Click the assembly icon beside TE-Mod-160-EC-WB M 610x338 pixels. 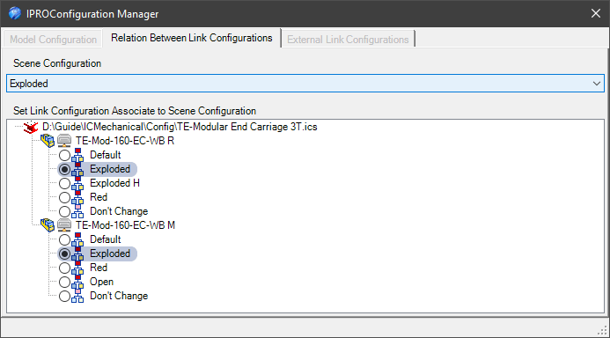point(48,224)
